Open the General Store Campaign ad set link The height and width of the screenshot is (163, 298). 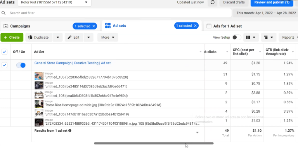pyautogui.click(x=73, y=63)
